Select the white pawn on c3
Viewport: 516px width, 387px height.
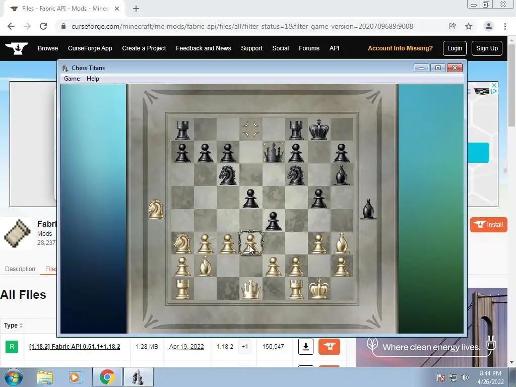pyautogui.click(x=228, y=243)
